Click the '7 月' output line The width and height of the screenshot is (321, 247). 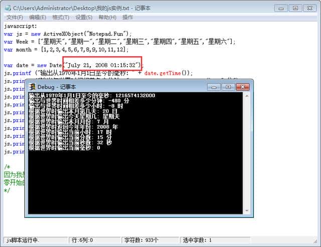pos(69,122)
